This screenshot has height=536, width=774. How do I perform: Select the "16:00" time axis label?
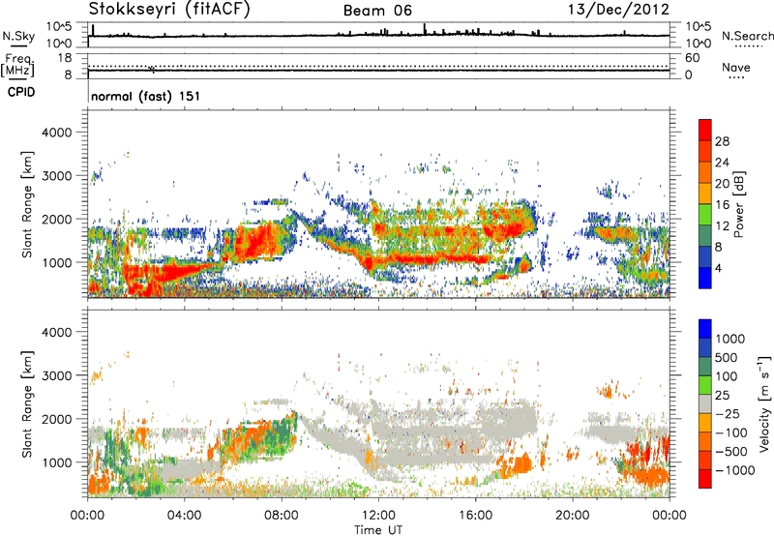click(x=475, y=516)
